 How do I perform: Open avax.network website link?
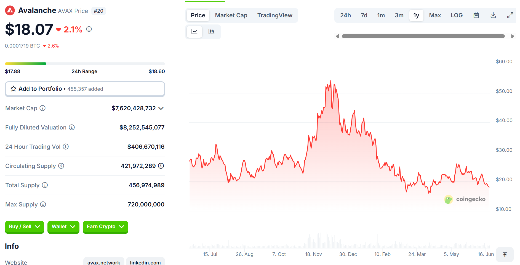(104, 262)
